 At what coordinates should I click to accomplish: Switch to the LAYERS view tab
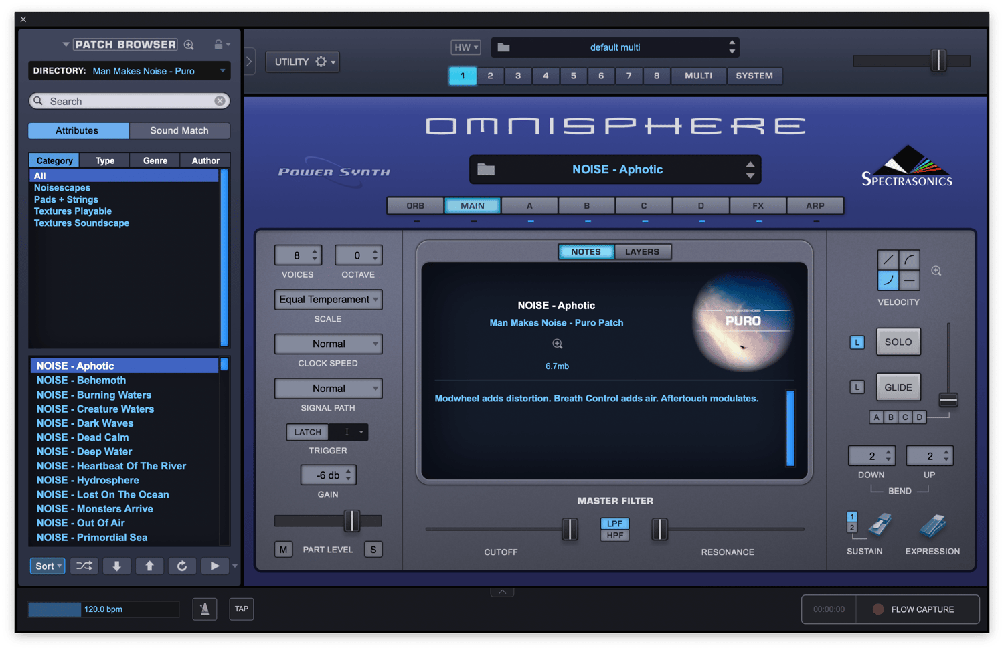642,252
